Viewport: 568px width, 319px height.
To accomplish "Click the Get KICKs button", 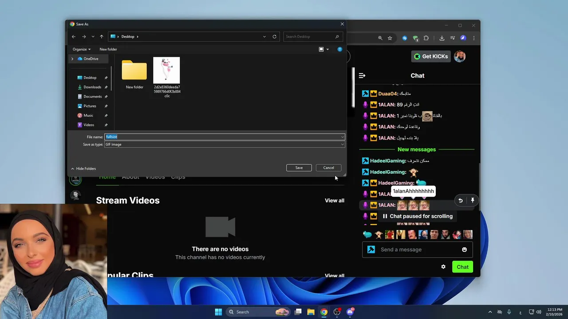I will [431, 56].
